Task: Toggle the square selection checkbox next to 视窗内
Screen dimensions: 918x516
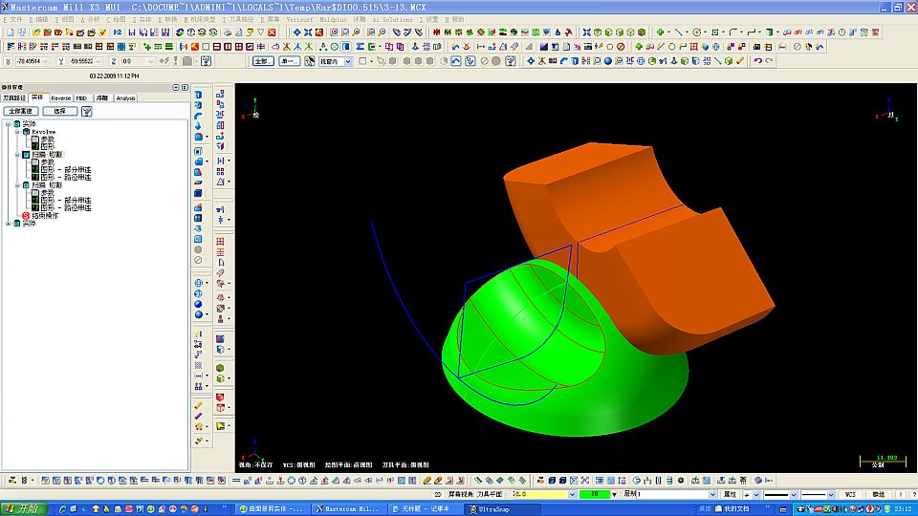Action: pyautogui.click(x=362, y=61)
